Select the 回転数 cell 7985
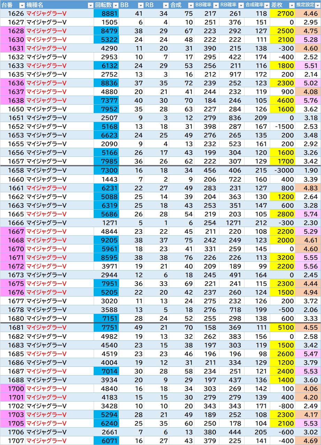This screenshot has height=445, width=321. (x=106, y=161)
